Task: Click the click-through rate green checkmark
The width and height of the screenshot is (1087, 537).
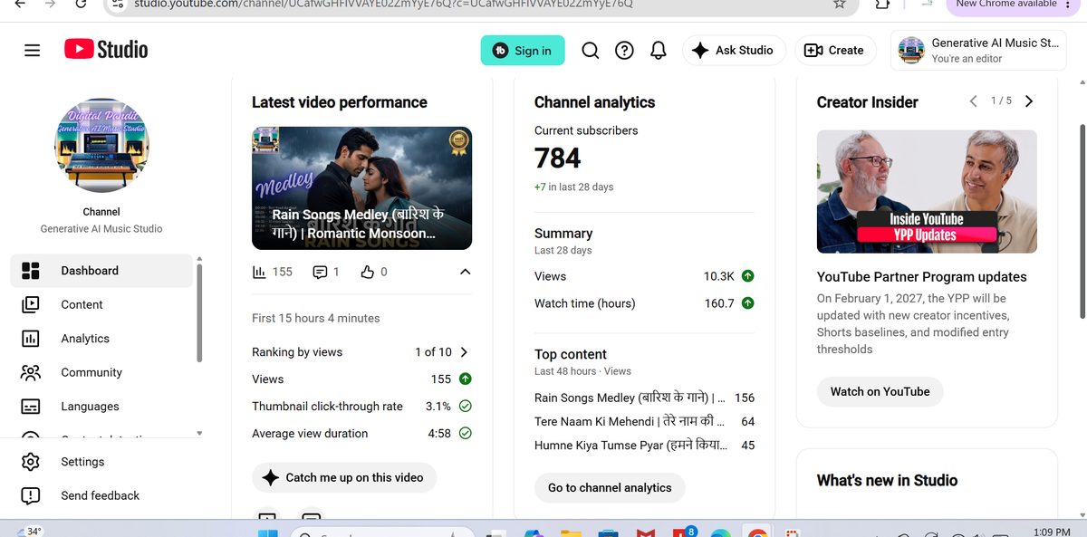Action: (x=465, y=407)
